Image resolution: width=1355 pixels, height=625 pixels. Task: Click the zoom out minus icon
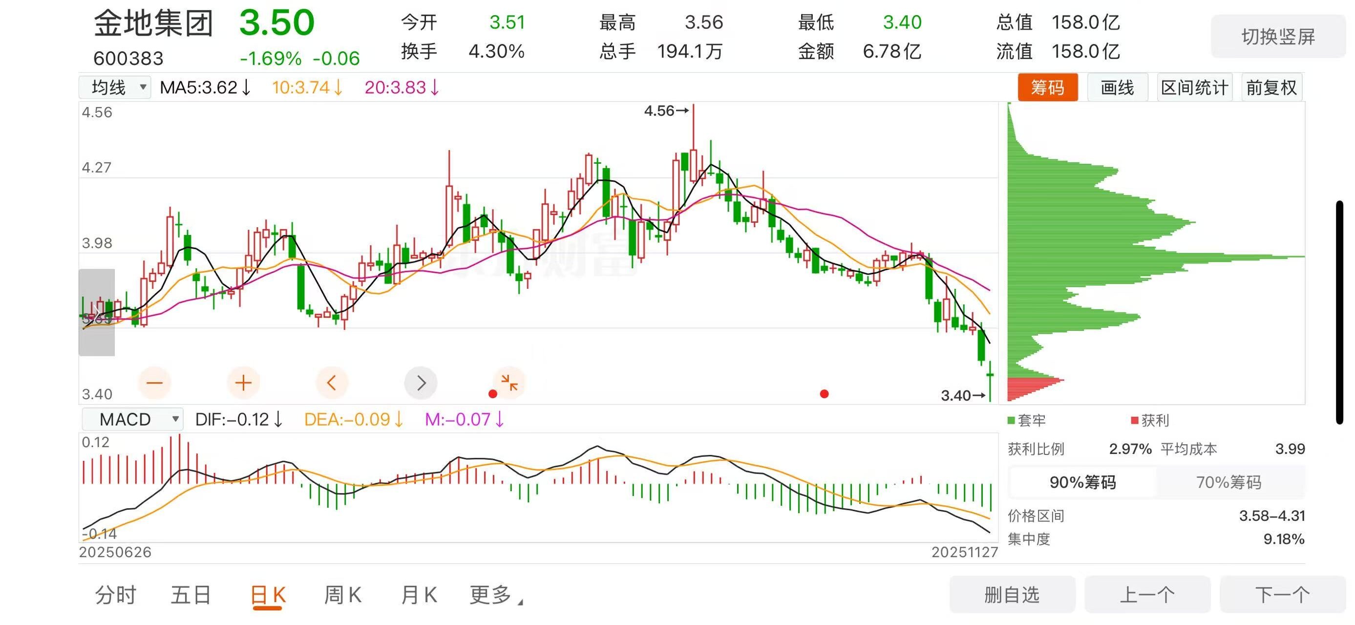tap(154, 383)
